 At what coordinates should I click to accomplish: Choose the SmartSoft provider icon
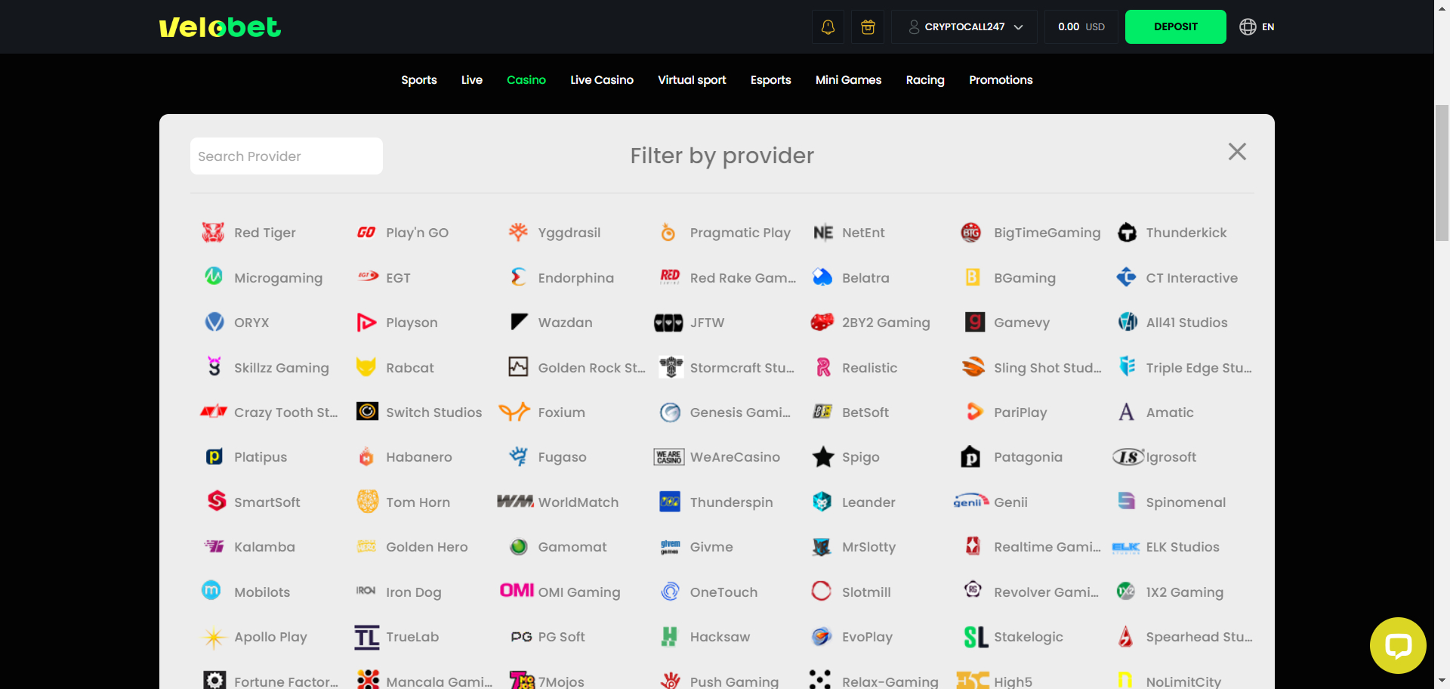point(217,501)
